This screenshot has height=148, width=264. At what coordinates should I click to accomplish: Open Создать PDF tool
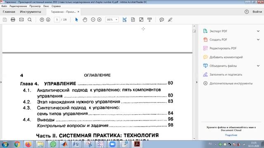(218, 39)
